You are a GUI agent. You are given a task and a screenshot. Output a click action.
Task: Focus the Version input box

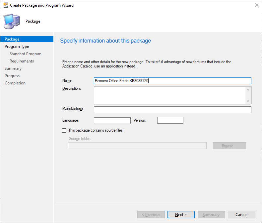click(x=170, y=120)
